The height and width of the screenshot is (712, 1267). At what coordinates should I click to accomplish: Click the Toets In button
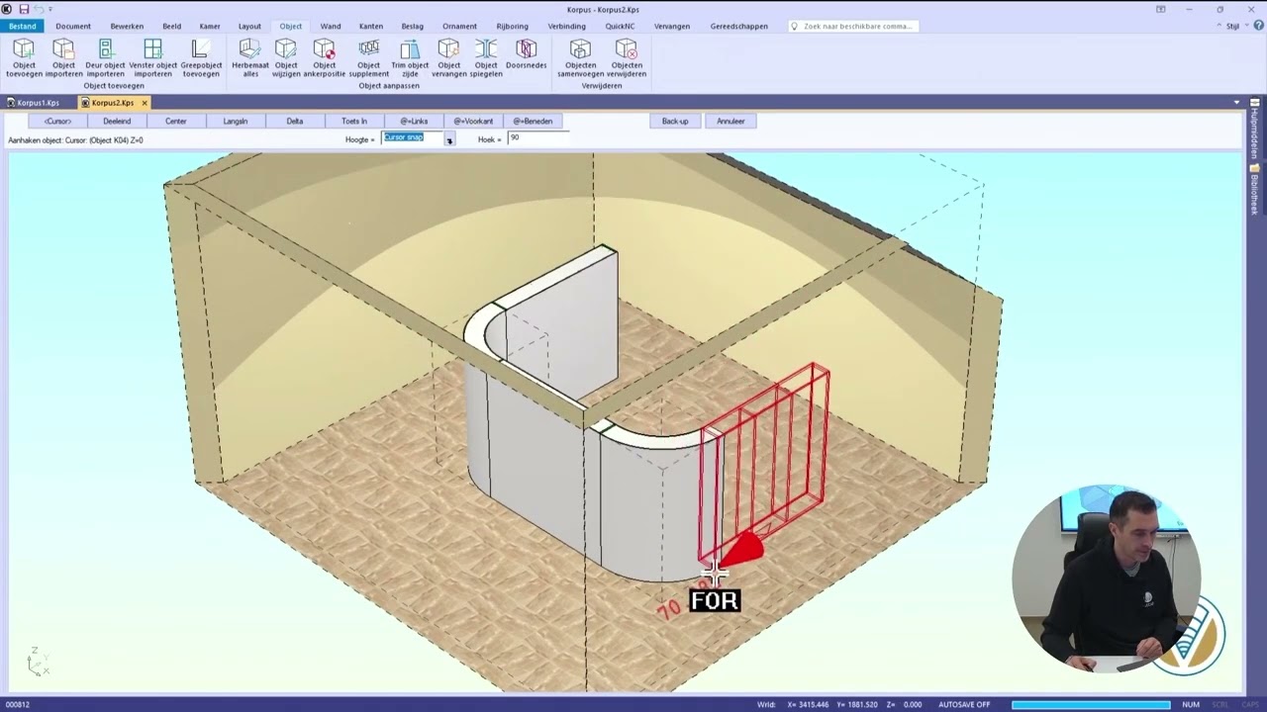354,121
